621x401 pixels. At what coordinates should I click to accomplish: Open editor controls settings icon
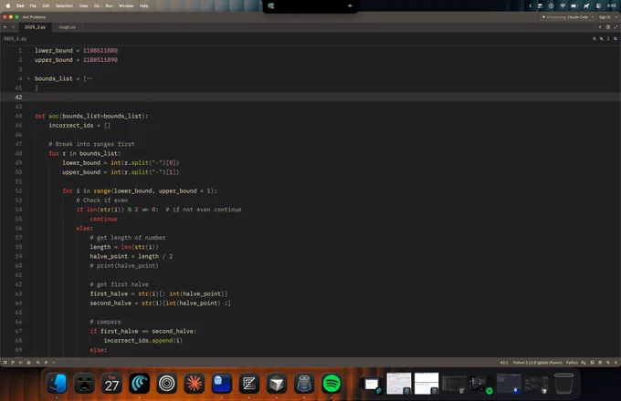tap(616, 38)
